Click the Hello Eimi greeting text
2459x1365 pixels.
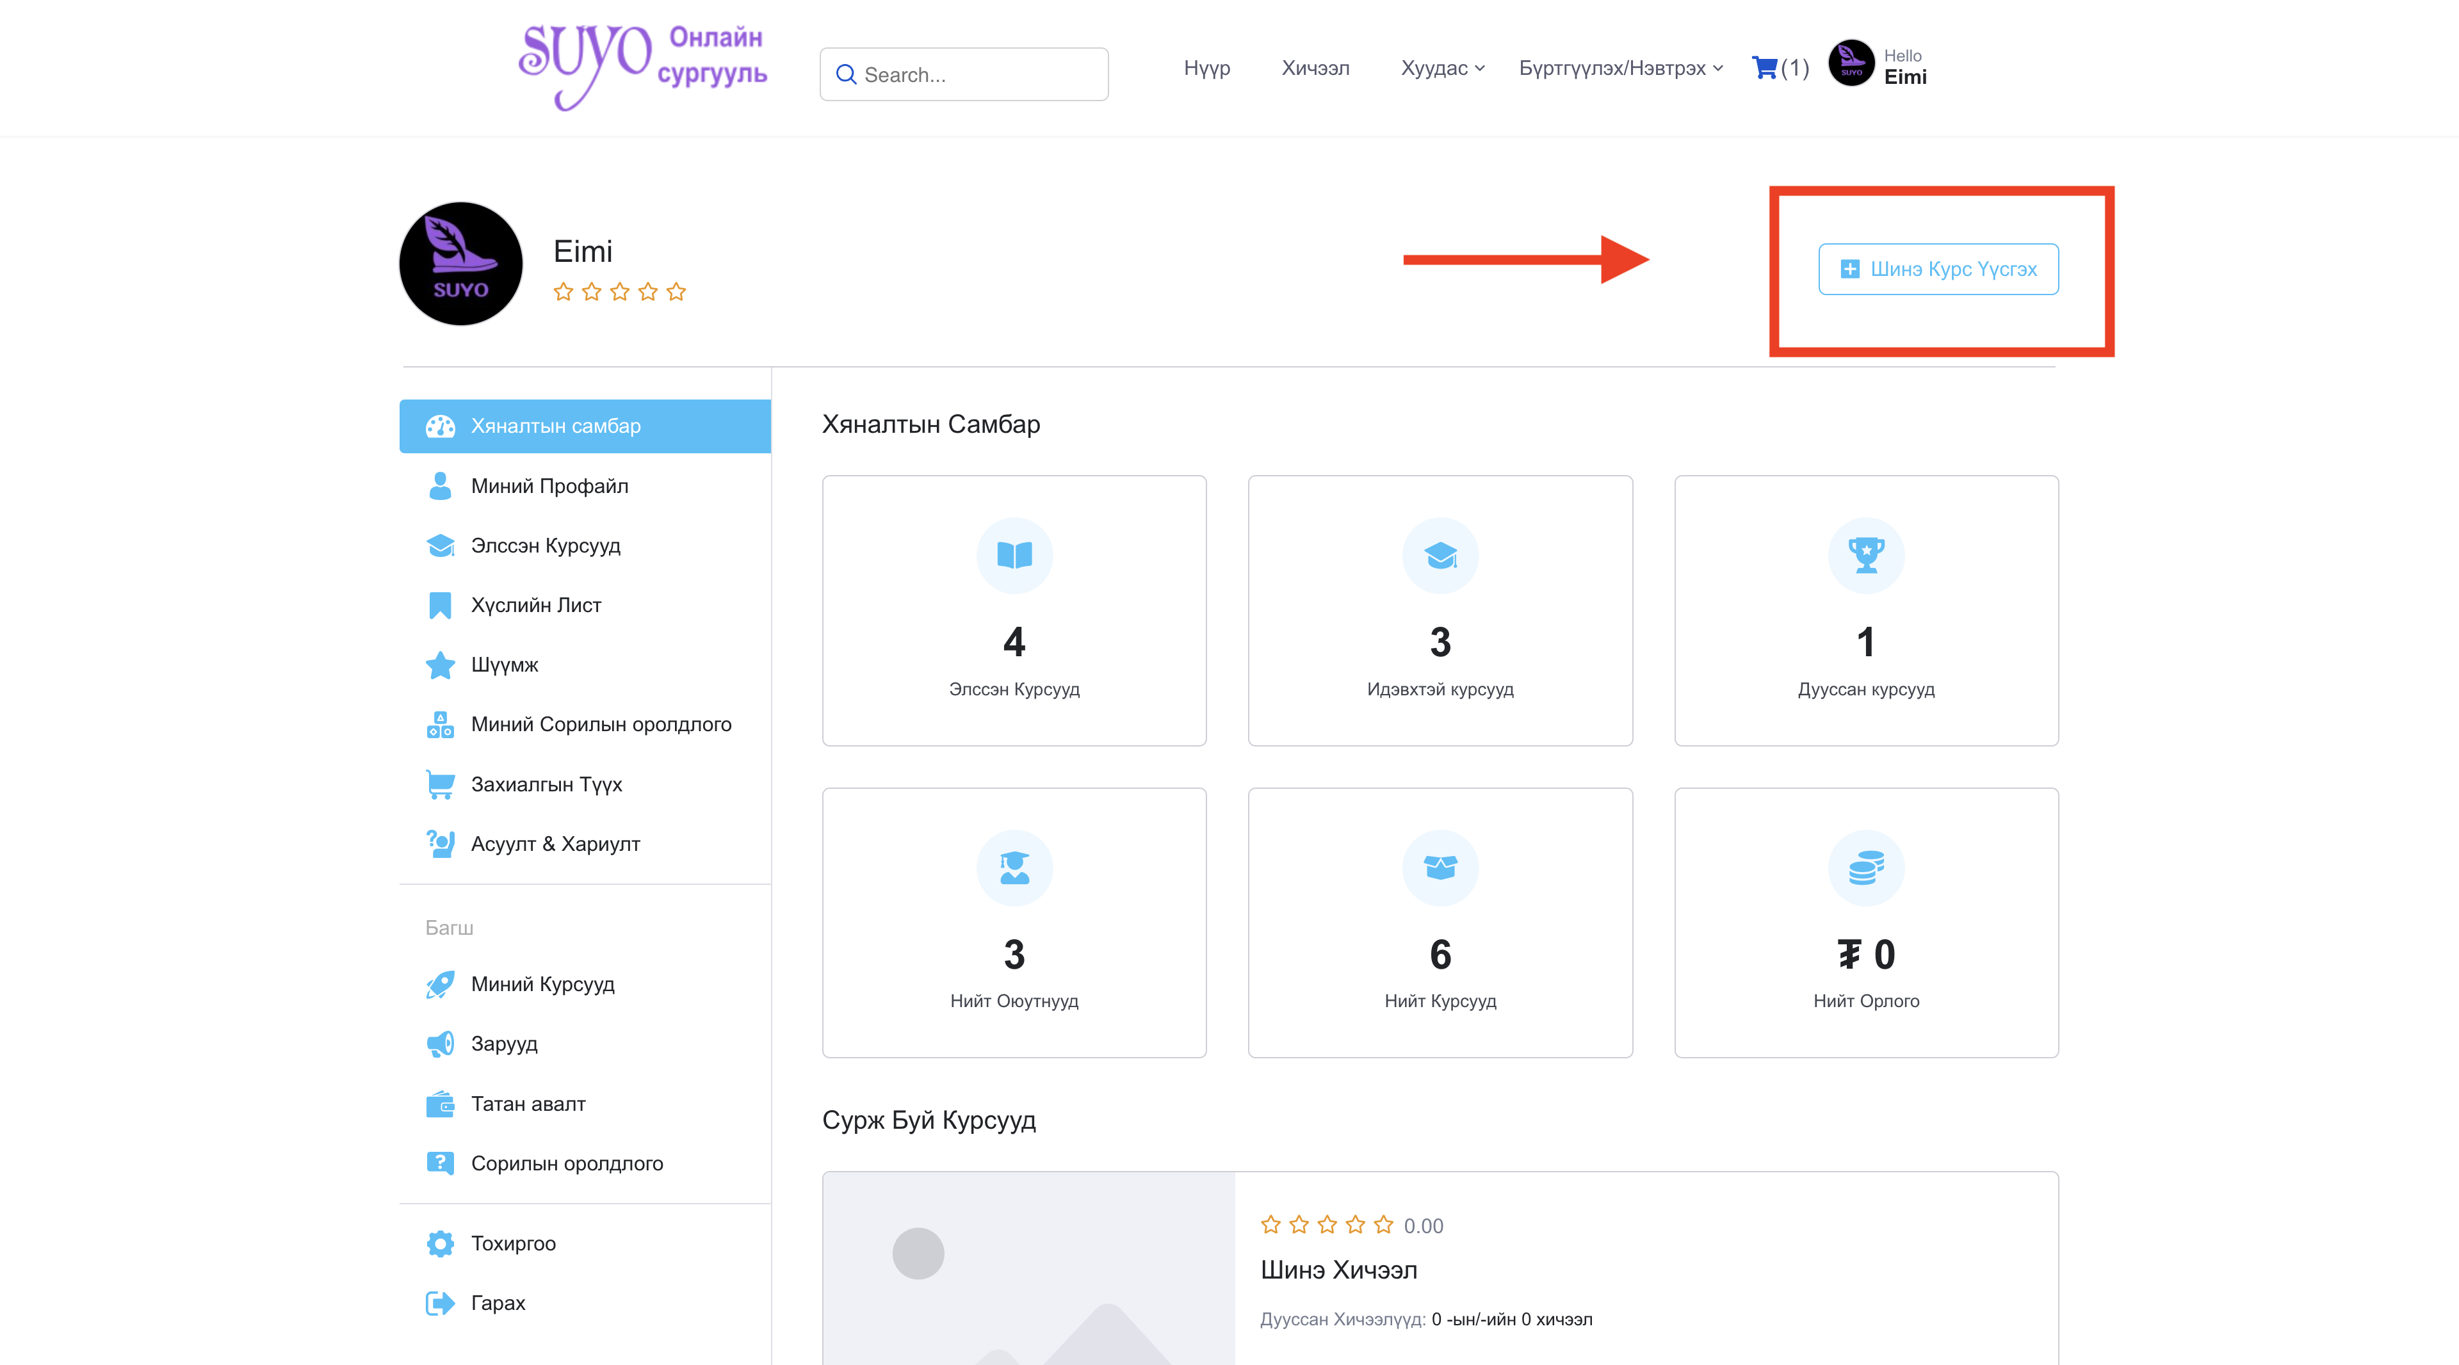click(1904, 67)
